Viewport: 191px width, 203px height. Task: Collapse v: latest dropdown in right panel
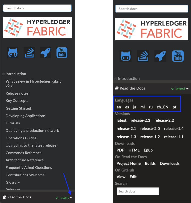click(180, 89)
